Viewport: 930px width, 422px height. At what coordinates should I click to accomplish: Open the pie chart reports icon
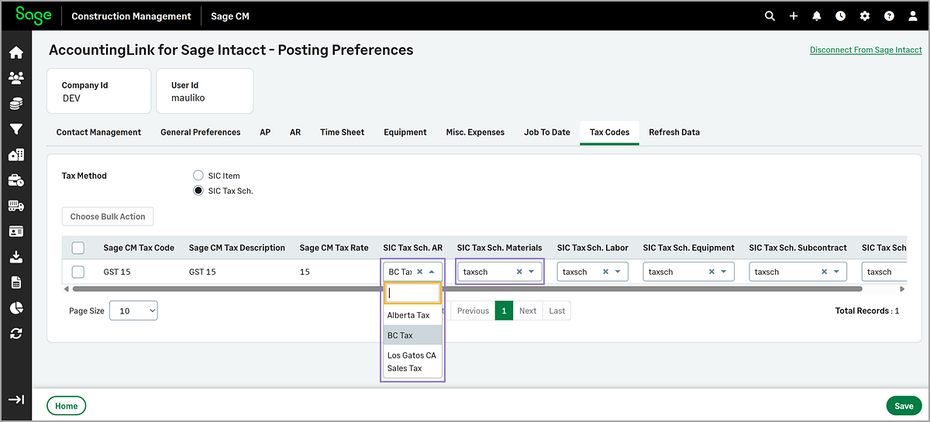tap(15, 308)
